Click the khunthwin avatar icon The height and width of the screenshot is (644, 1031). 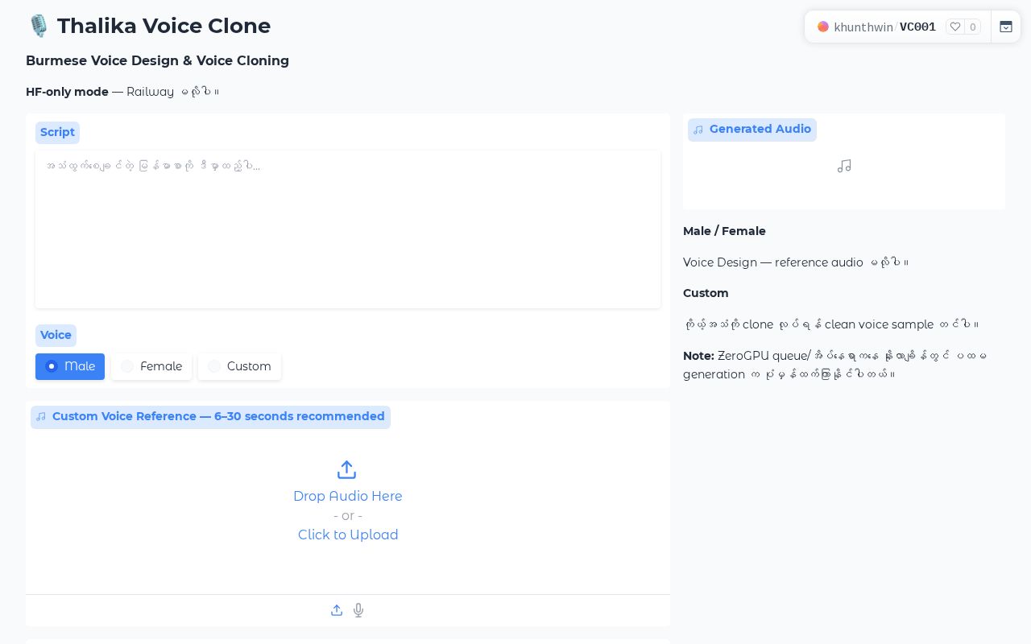click(823, 27)
